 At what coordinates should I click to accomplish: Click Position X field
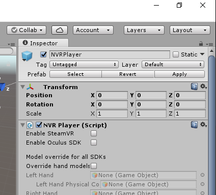112,95
